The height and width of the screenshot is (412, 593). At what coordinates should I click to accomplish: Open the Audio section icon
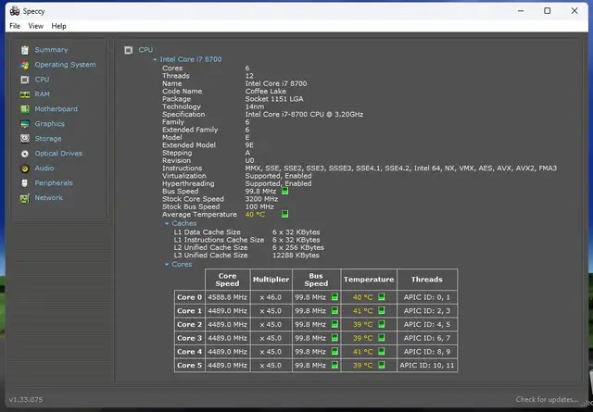[x=24, y=169]
